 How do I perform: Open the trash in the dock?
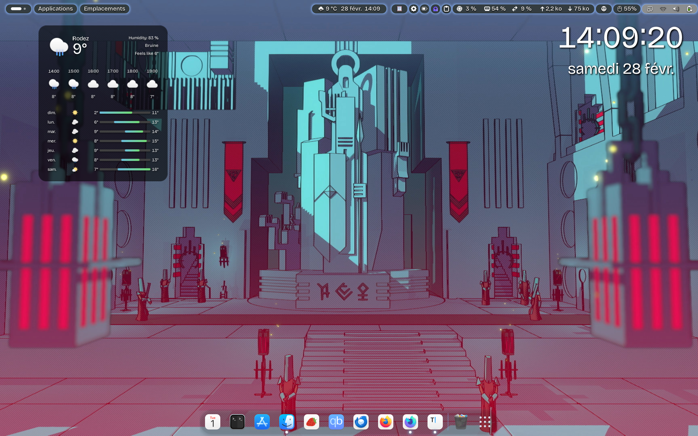pyautogui.click(x=461, y=422)
